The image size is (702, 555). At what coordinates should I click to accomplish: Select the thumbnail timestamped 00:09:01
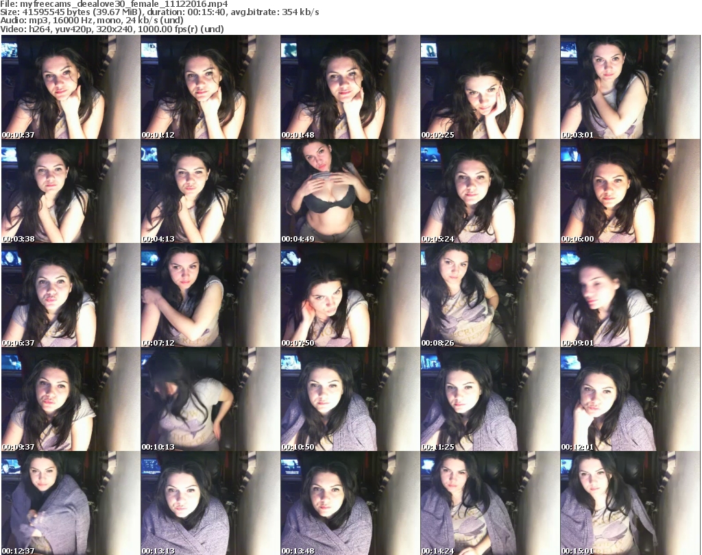(x=629, y=296)
